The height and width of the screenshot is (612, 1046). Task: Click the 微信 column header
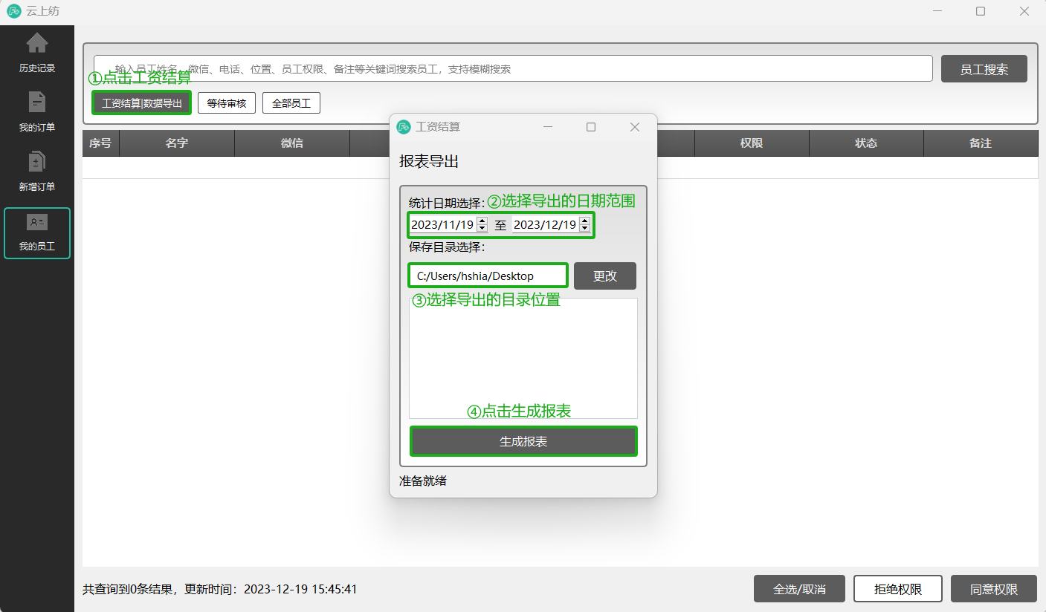292,143
